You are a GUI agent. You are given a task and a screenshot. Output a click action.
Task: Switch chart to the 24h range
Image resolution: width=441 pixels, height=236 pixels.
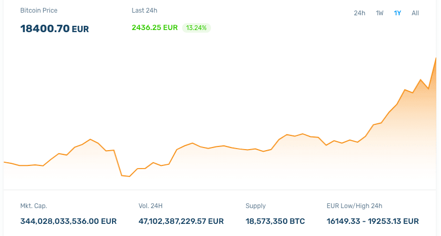(x=359, y=13)
